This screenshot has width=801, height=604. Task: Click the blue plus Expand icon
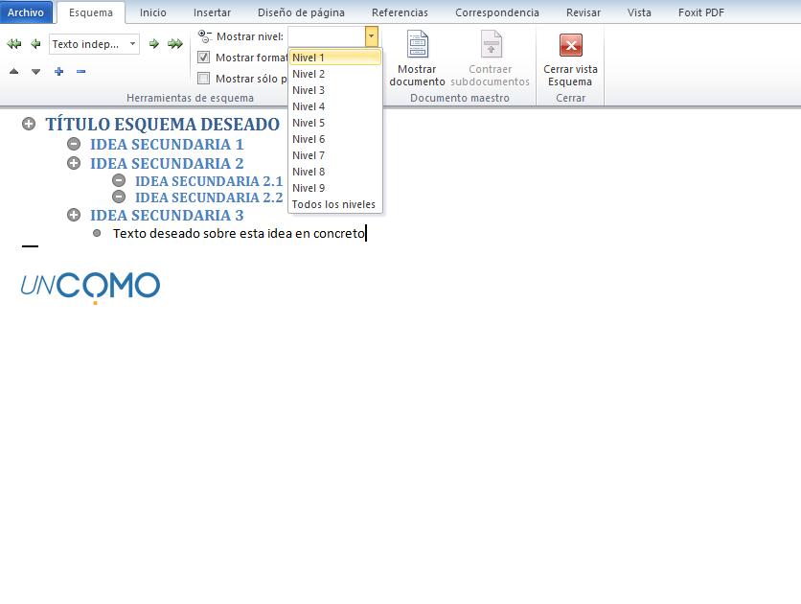[59, 72]
